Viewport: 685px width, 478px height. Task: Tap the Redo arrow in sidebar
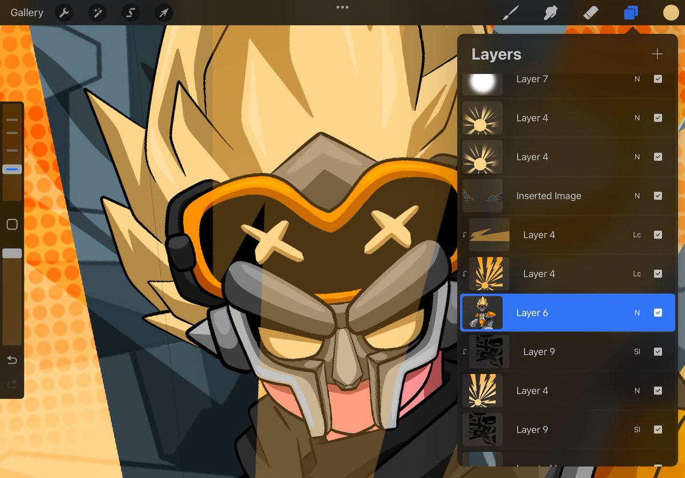[12, 384]
